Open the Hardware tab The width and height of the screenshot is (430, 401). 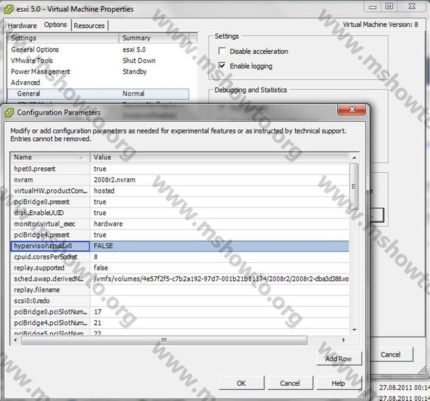[x=22, y=25]
